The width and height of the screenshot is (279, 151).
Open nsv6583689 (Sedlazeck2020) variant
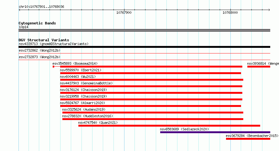point(184,129)
